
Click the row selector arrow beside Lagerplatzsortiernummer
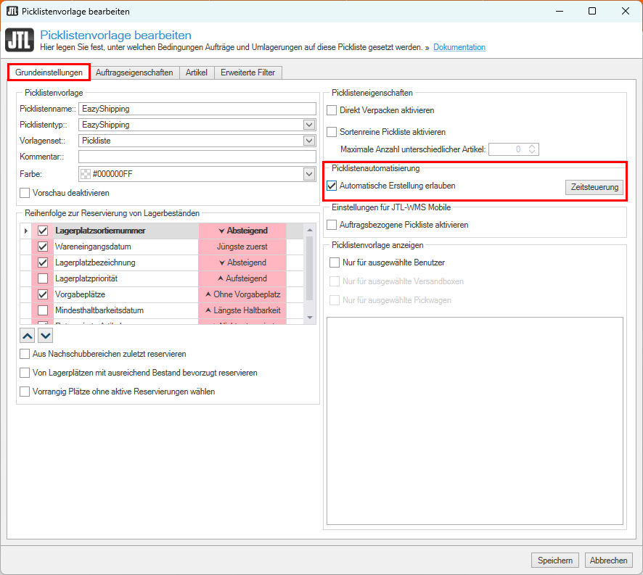click(x=27, y=231)
